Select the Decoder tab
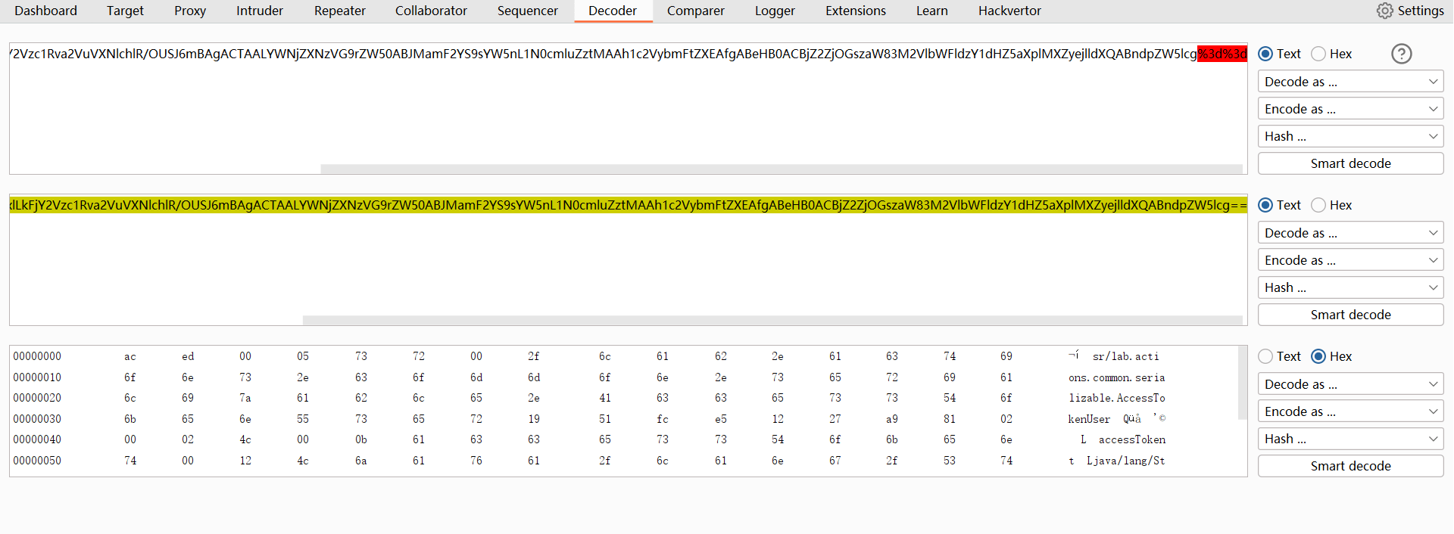The width and height of the screenshot is (1454, 534). click(613, 11)
